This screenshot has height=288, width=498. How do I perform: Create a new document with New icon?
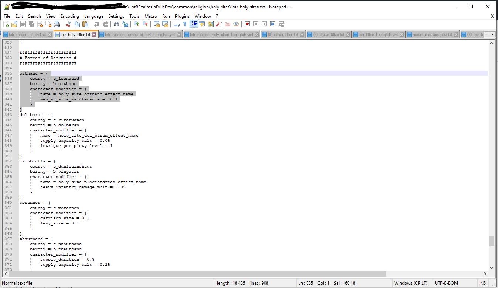click(6, 24)
